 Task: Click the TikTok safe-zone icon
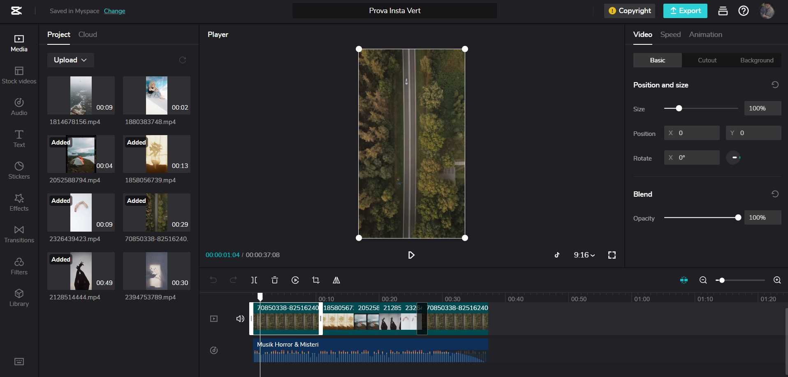557,255
